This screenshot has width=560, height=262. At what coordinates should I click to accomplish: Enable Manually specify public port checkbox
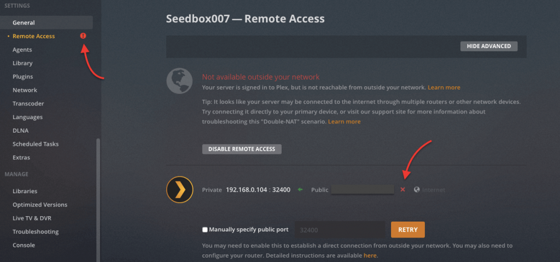tap(205, 230)
